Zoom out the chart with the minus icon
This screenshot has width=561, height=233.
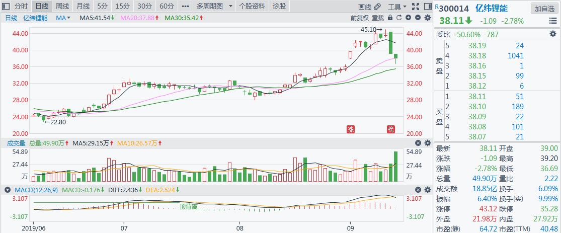coord(418,18)
